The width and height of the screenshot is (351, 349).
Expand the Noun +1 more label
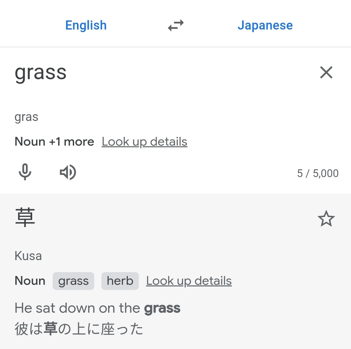point(54,142)
